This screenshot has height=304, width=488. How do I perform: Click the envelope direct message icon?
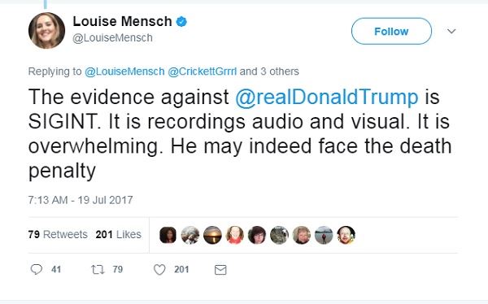[220, 270]
